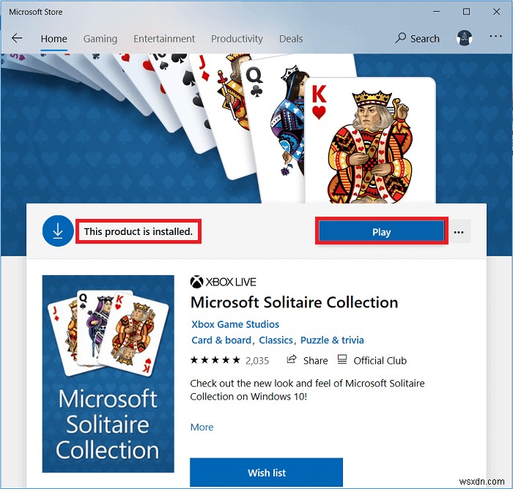Click the Search magnifier button
The height and width of the screenshot is (489, 513).
pos(417,39)
